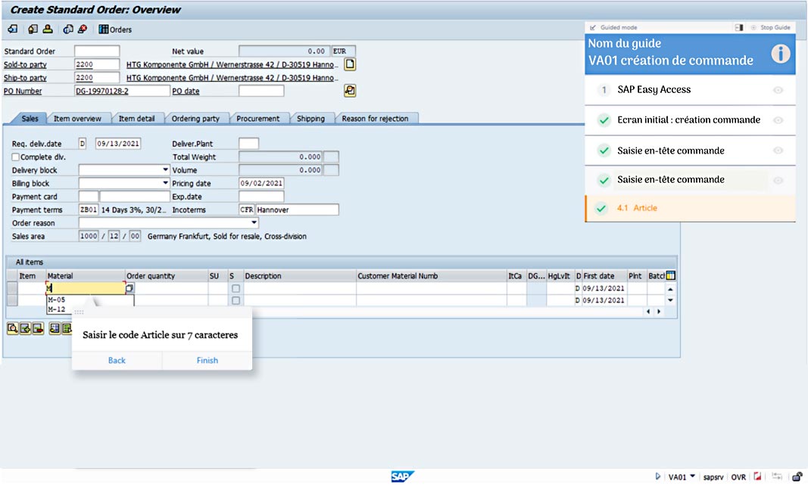Click the first document-with-arrow icon in the toolbar
This screenshot has width=808, height=493.
[x=13, y=29]
